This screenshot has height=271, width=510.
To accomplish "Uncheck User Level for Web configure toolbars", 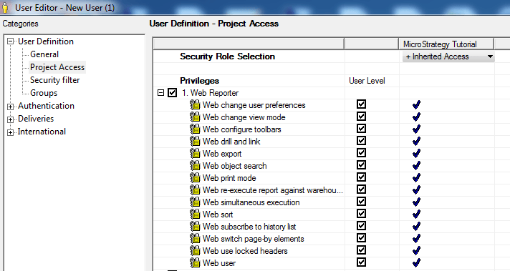I will click(x=361, y=129).
